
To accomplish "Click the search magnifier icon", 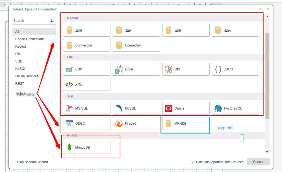I will coord(52,21).
